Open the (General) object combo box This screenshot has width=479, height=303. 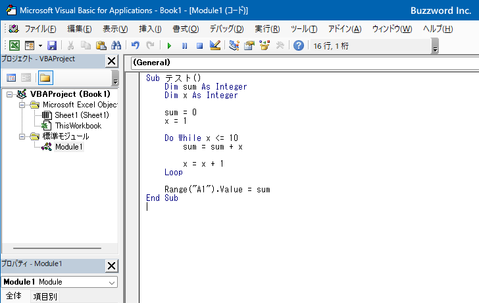pos(305,63)
